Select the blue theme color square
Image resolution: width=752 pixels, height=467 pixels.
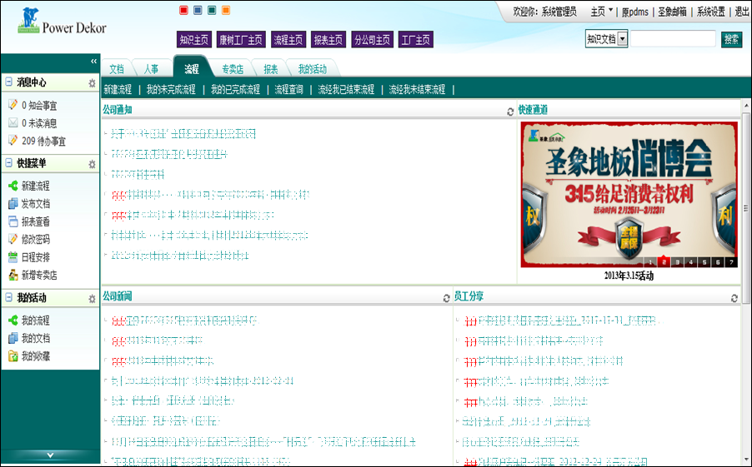[198, 10]
